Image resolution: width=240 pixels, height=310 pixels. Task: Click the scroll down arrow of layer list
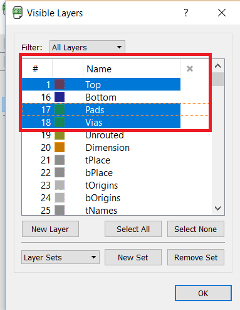(x=218, y=208)
